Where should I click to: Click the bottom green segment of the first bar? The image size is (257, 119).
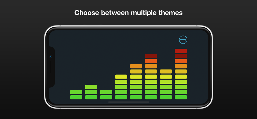point(76,97)
